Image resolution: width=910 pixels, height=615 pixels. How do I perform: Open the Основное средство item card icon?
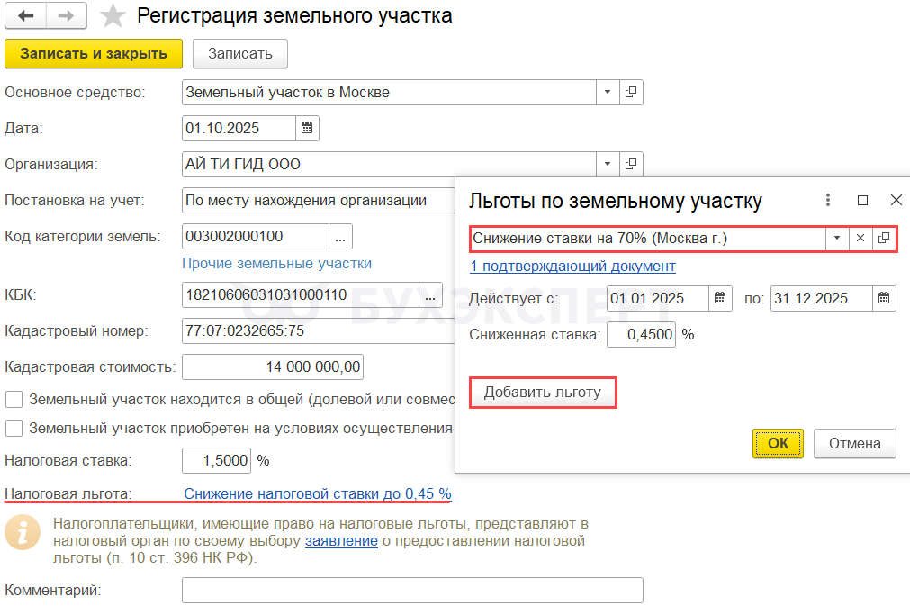631,92
